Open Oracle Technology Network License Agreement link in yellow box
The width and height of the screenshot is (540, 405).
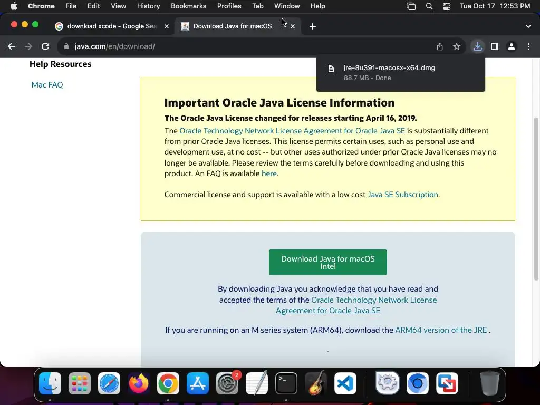click(292, 131)
